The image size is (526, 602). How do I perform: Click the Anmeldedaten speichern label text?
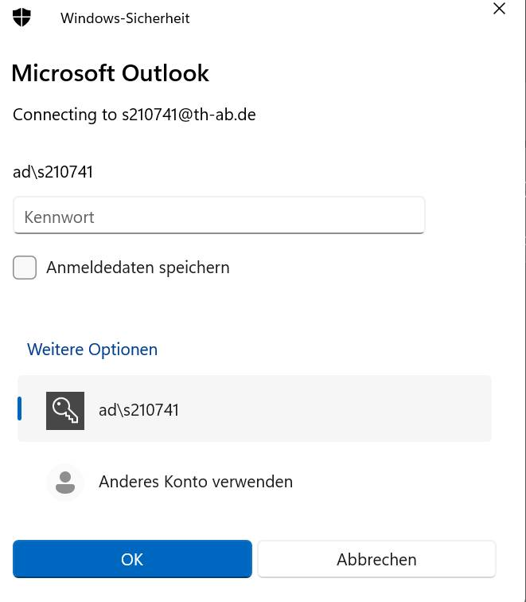[138, 268]
